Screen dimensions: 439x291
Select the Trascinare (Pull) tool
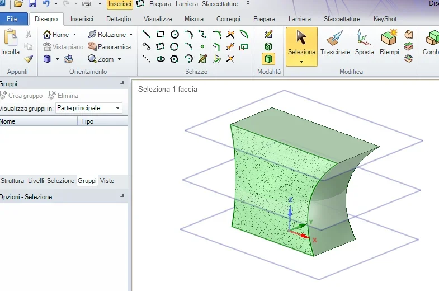click(x=335, y=43)
